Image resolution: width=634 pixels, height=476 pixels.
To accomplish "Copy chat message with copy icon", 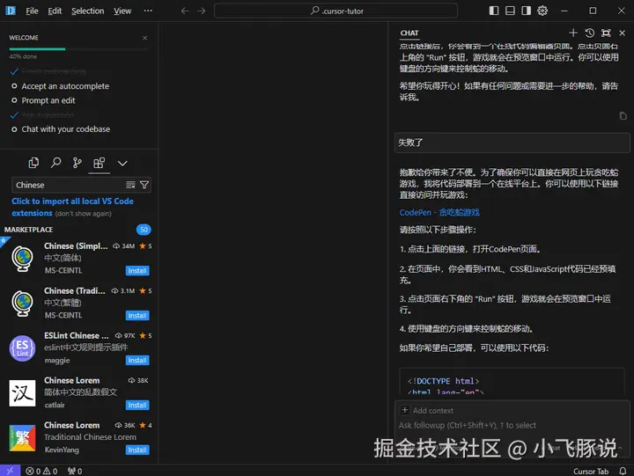I will pyautogui.click(x=623, y=116).
